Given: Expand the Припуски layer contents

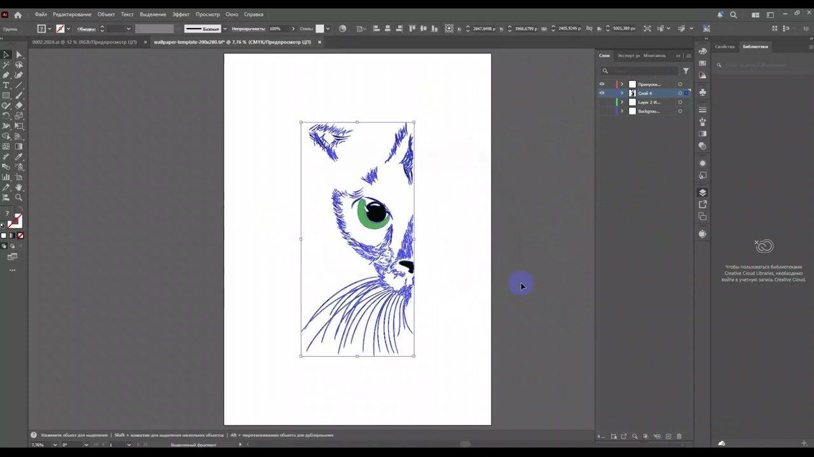Looking at the screenshot, I should point(622,84).
